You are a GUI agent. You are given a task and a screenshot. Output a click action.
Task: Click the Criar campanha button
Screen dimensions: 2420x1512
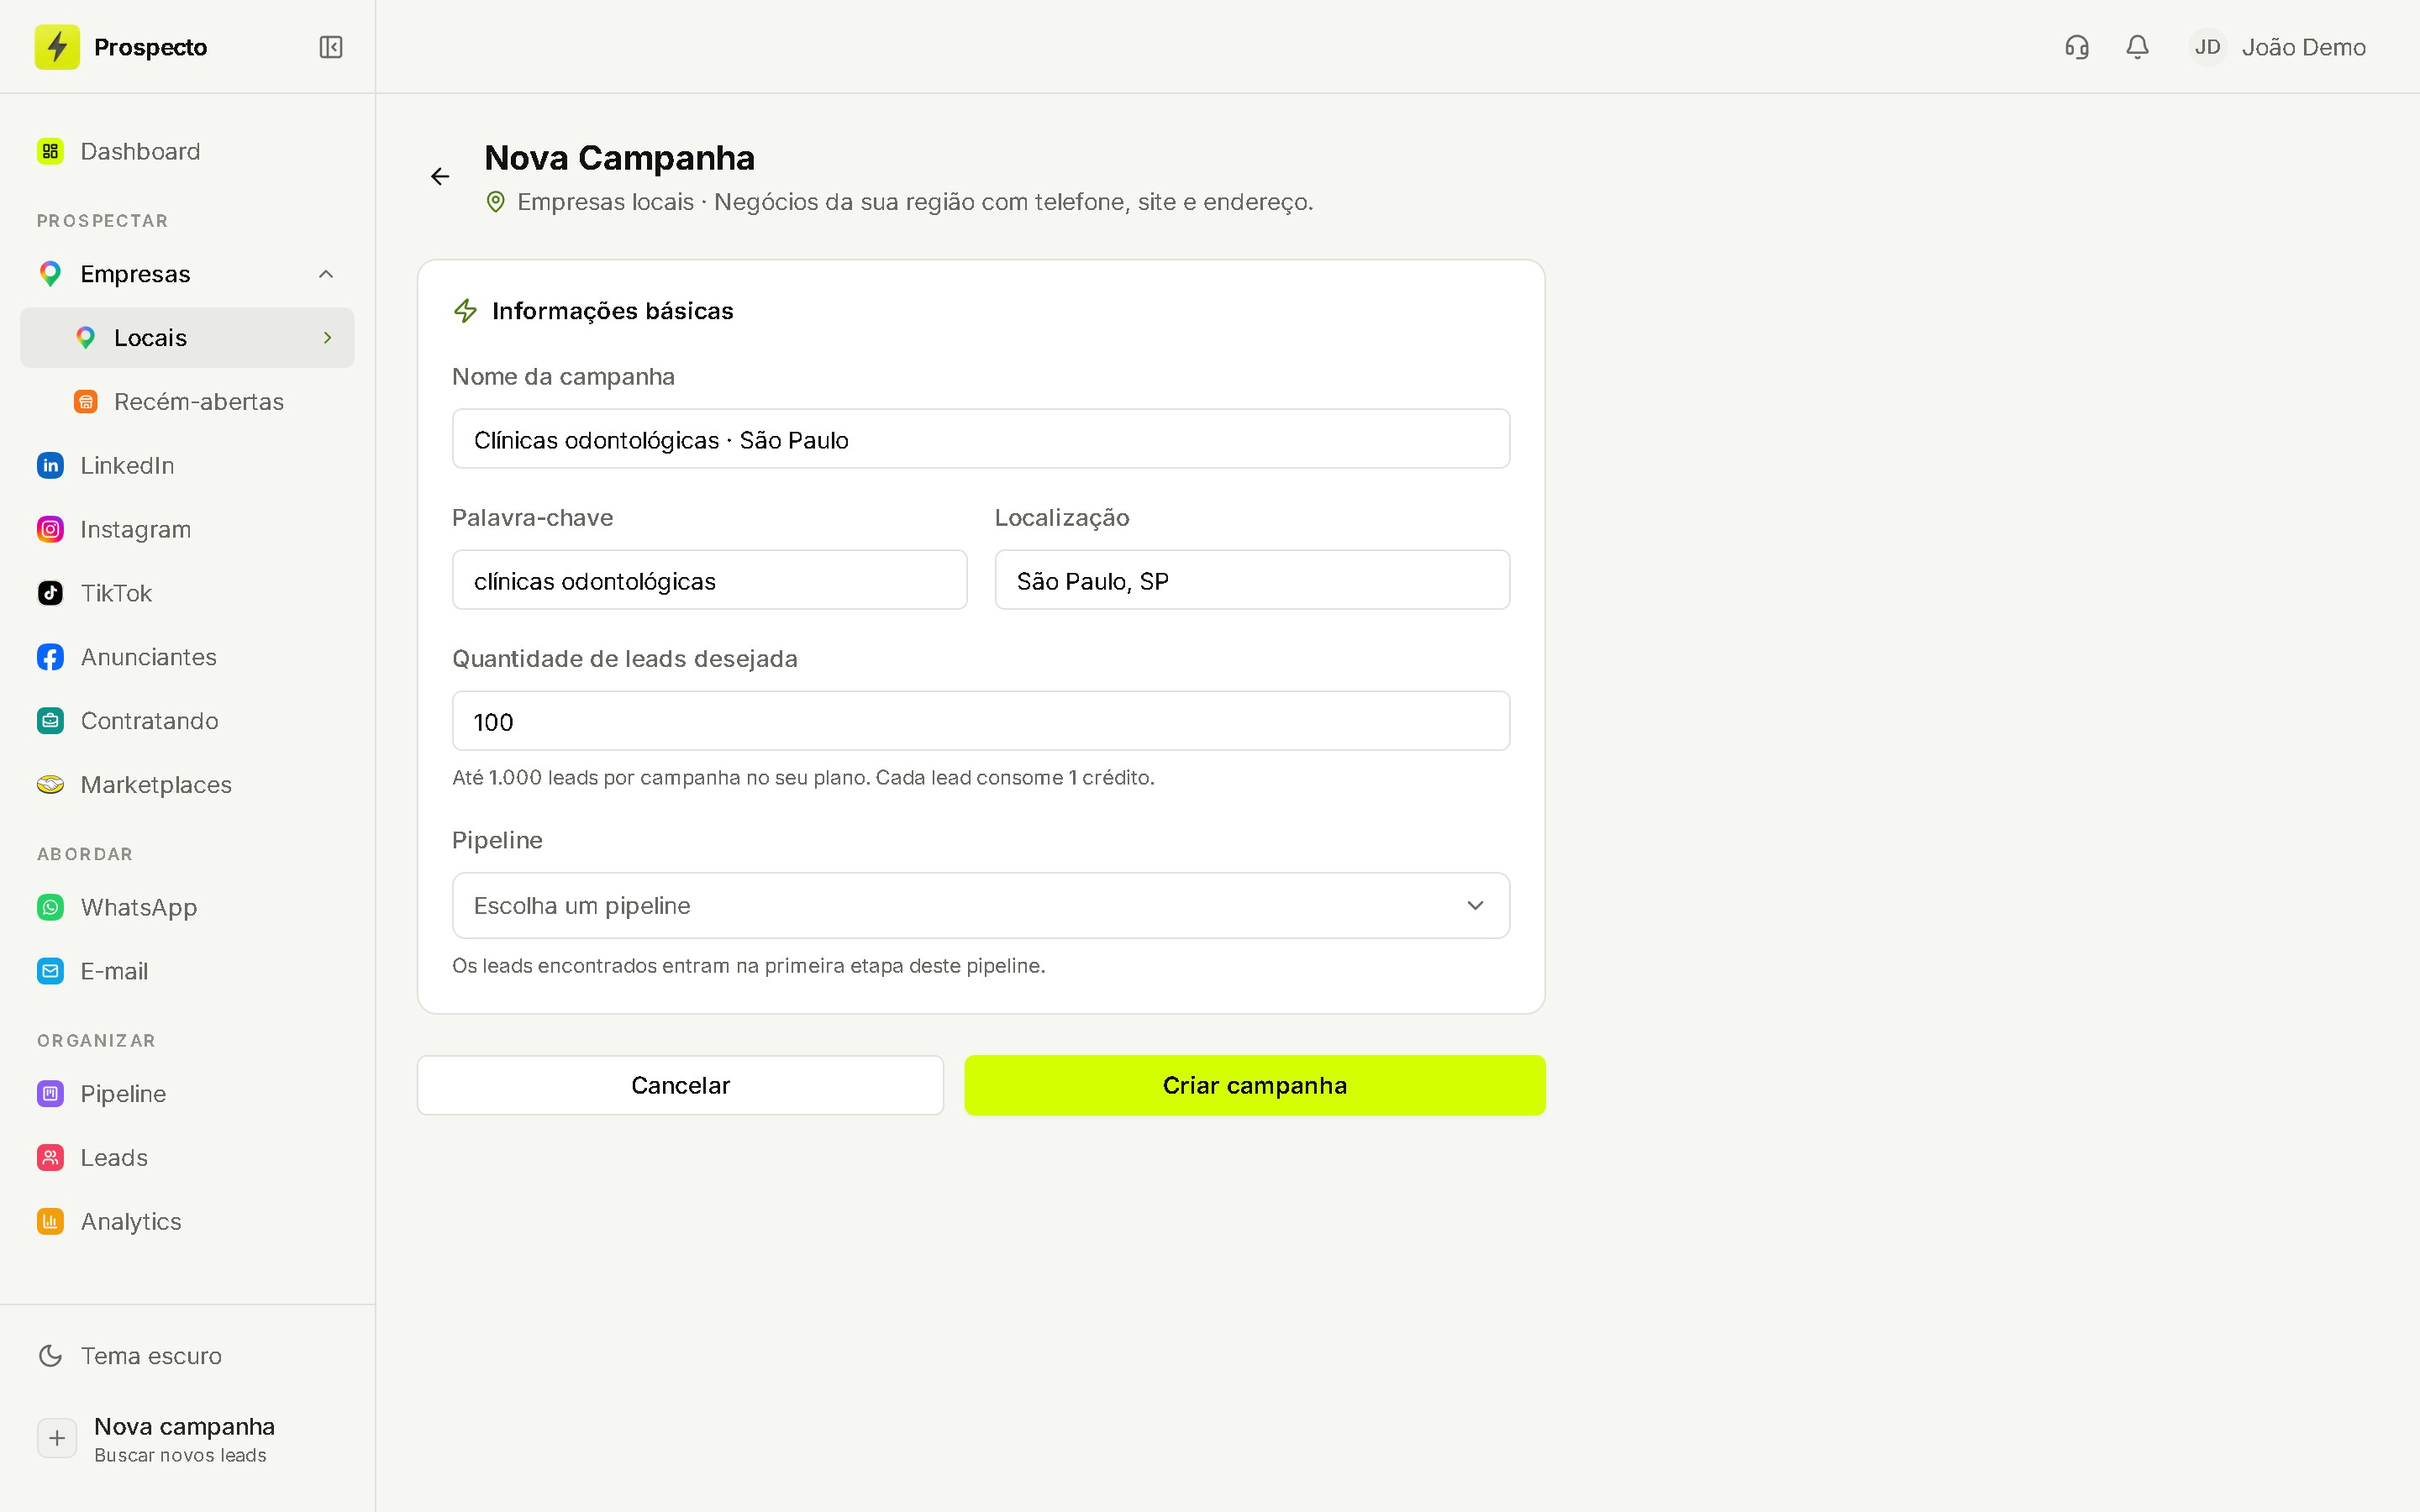click(x=1255, y=1085)
